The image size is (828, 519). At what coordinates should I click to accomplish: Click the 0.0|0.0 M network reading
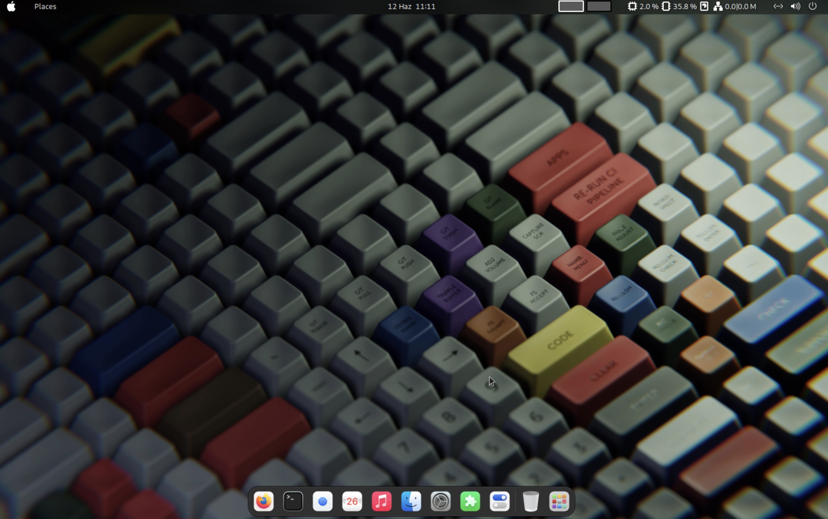click(741, 6)
